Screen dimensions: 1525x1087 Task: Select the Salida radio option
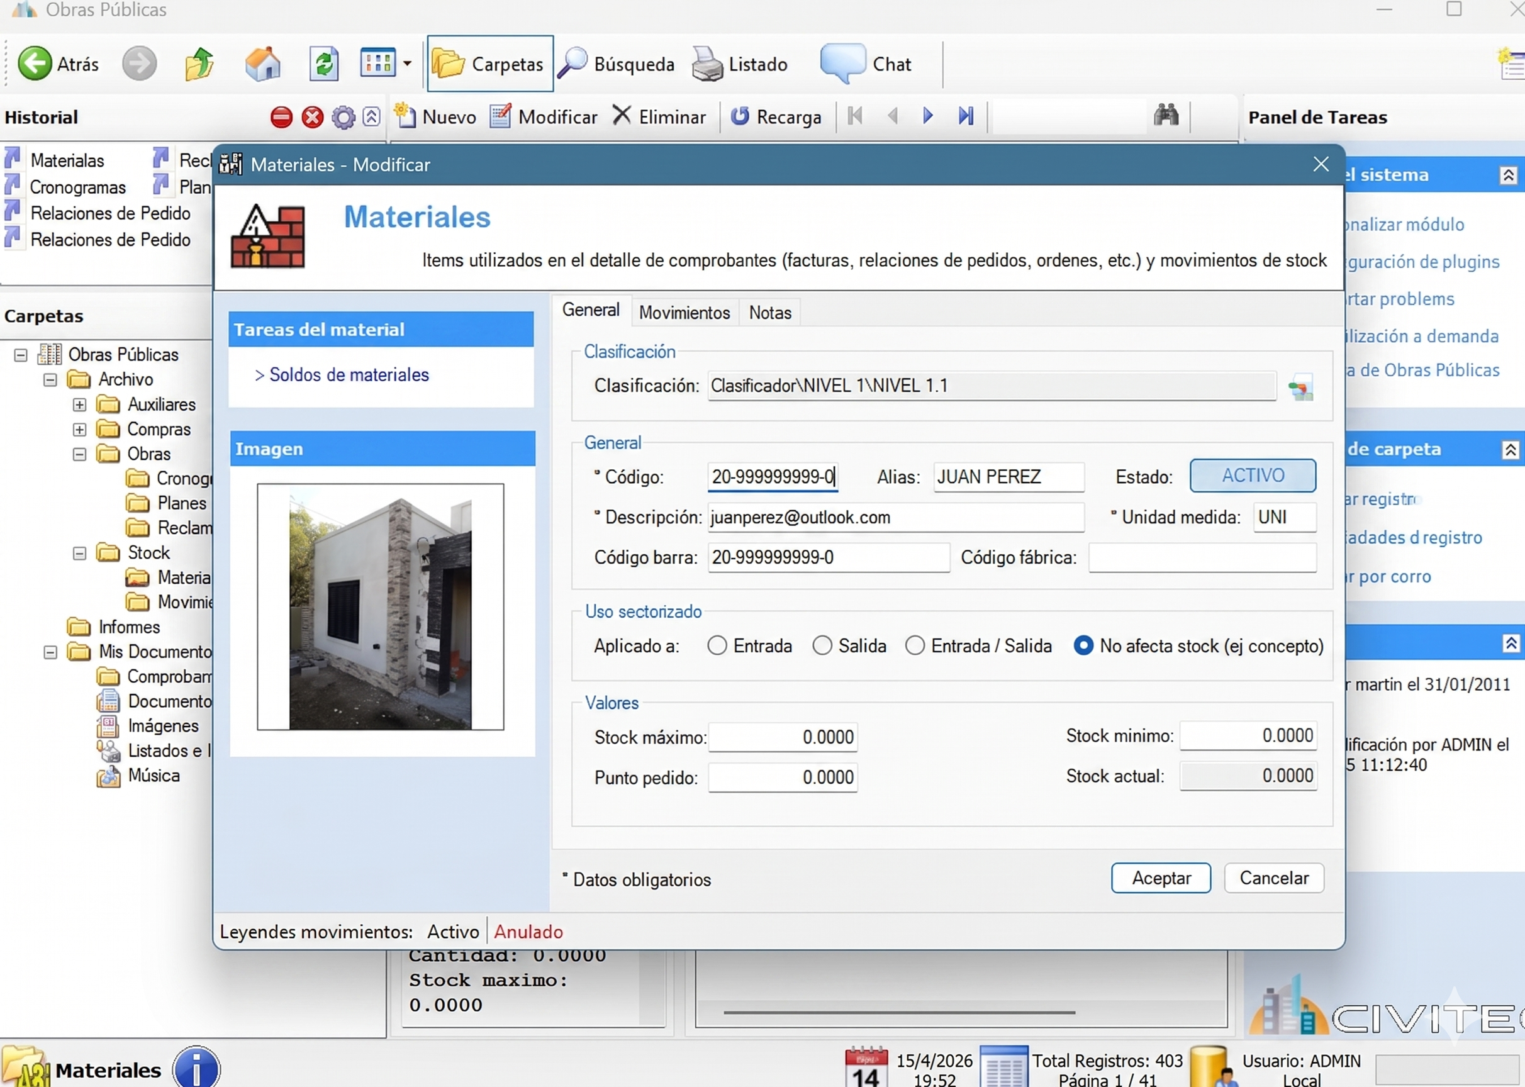tap(822, 646)
